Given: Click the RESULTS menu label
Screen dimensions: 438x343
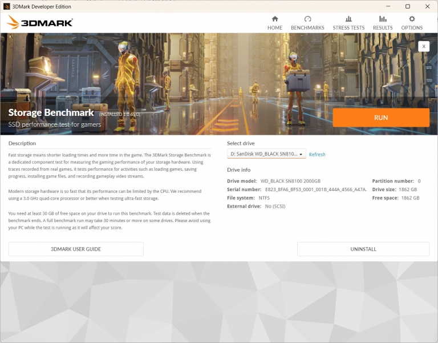Looking at the screenshot, I should (383, 27).
